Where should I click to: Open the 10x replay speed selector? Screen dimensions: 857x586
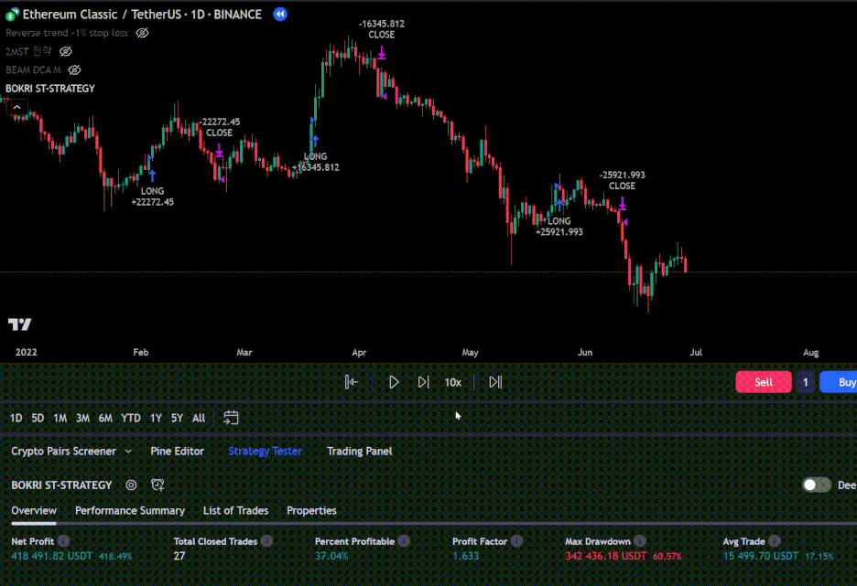point(452,382)
